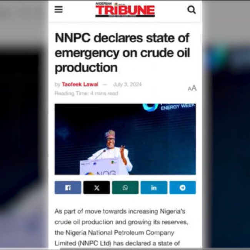Click the article's opening paragraph text
Image resolution: width=250 pixels, height=250 pixels.
coord(122,227)
